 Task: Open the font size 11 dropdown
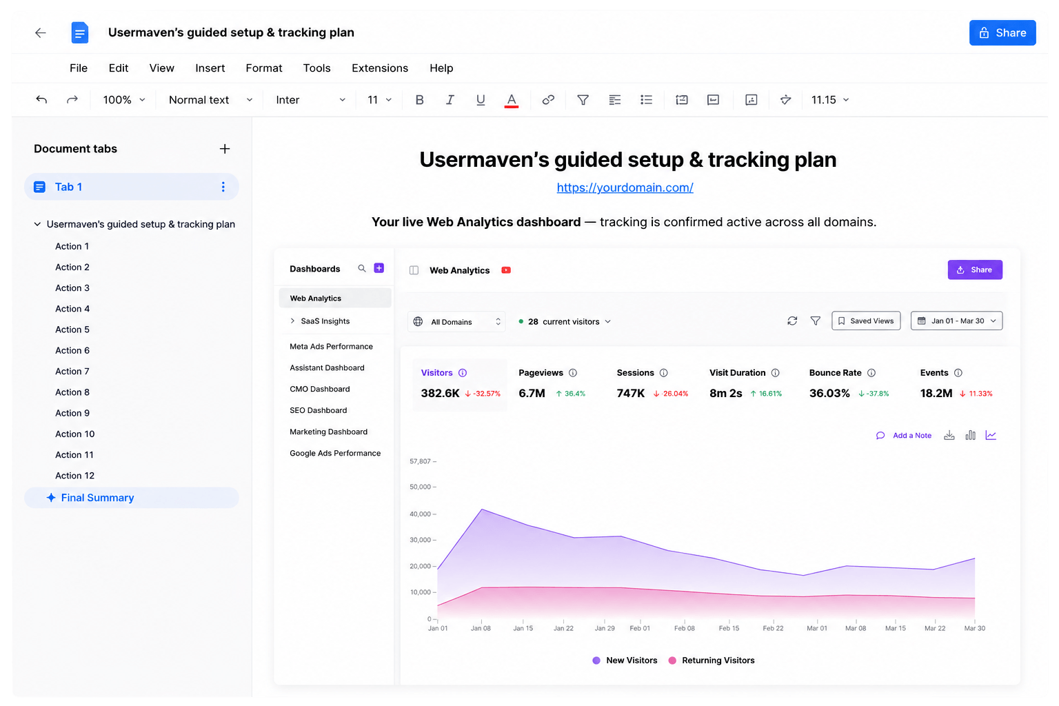click(380, 100)
